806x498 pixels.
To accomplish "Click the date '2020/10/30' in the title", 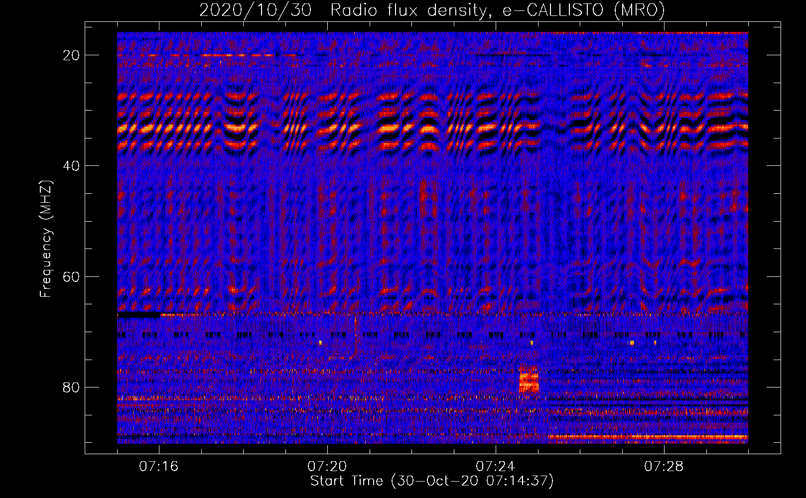I will (255, 10).
